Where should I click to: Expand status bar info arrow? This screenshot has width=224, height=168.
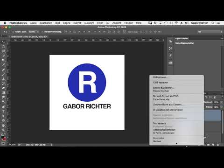pos(52,145)
